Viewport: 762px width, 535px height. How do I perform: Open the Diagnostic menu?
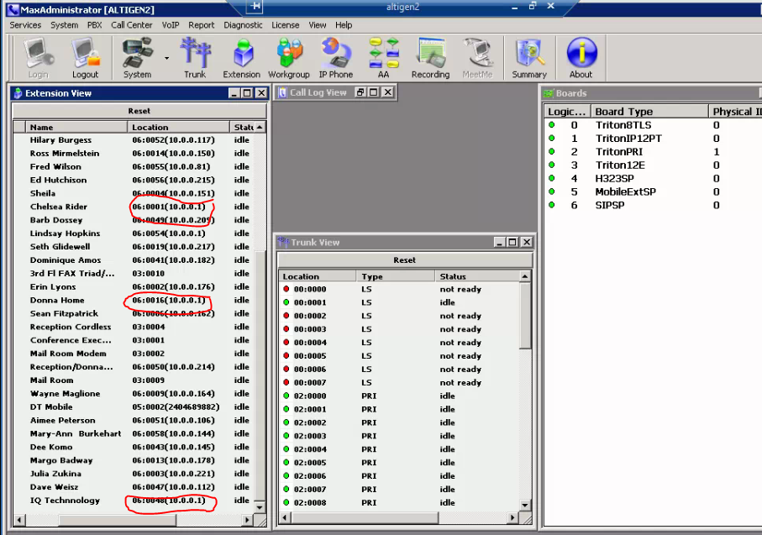[243, 25]
